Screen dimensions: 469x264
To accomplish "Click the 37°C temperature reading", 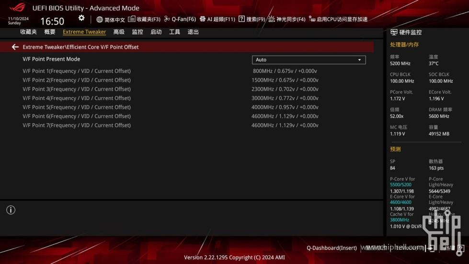I will pos(434,63).
